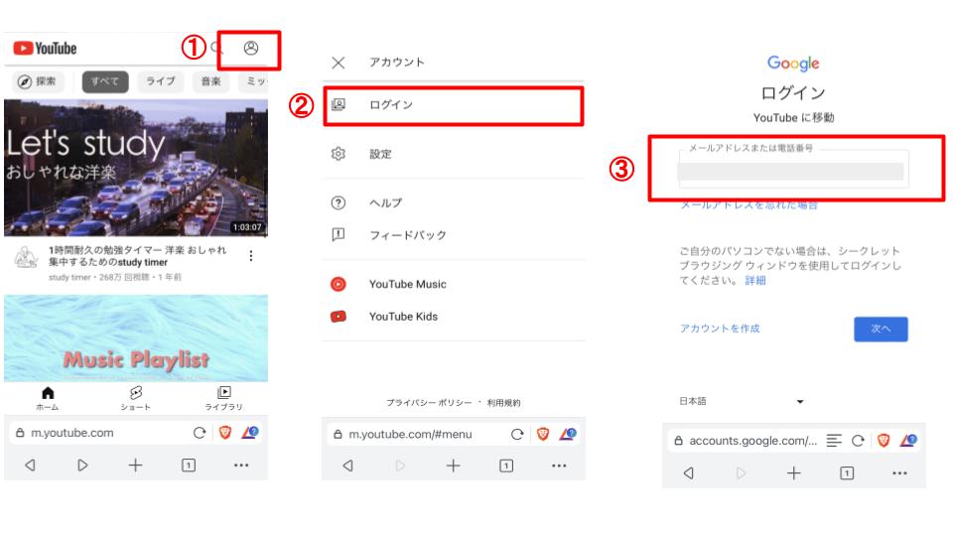Image resolution: width=953 pixels, height=536 pixels.
Task: Open 詳細 link about private browsing
Action: click(755, 280)
